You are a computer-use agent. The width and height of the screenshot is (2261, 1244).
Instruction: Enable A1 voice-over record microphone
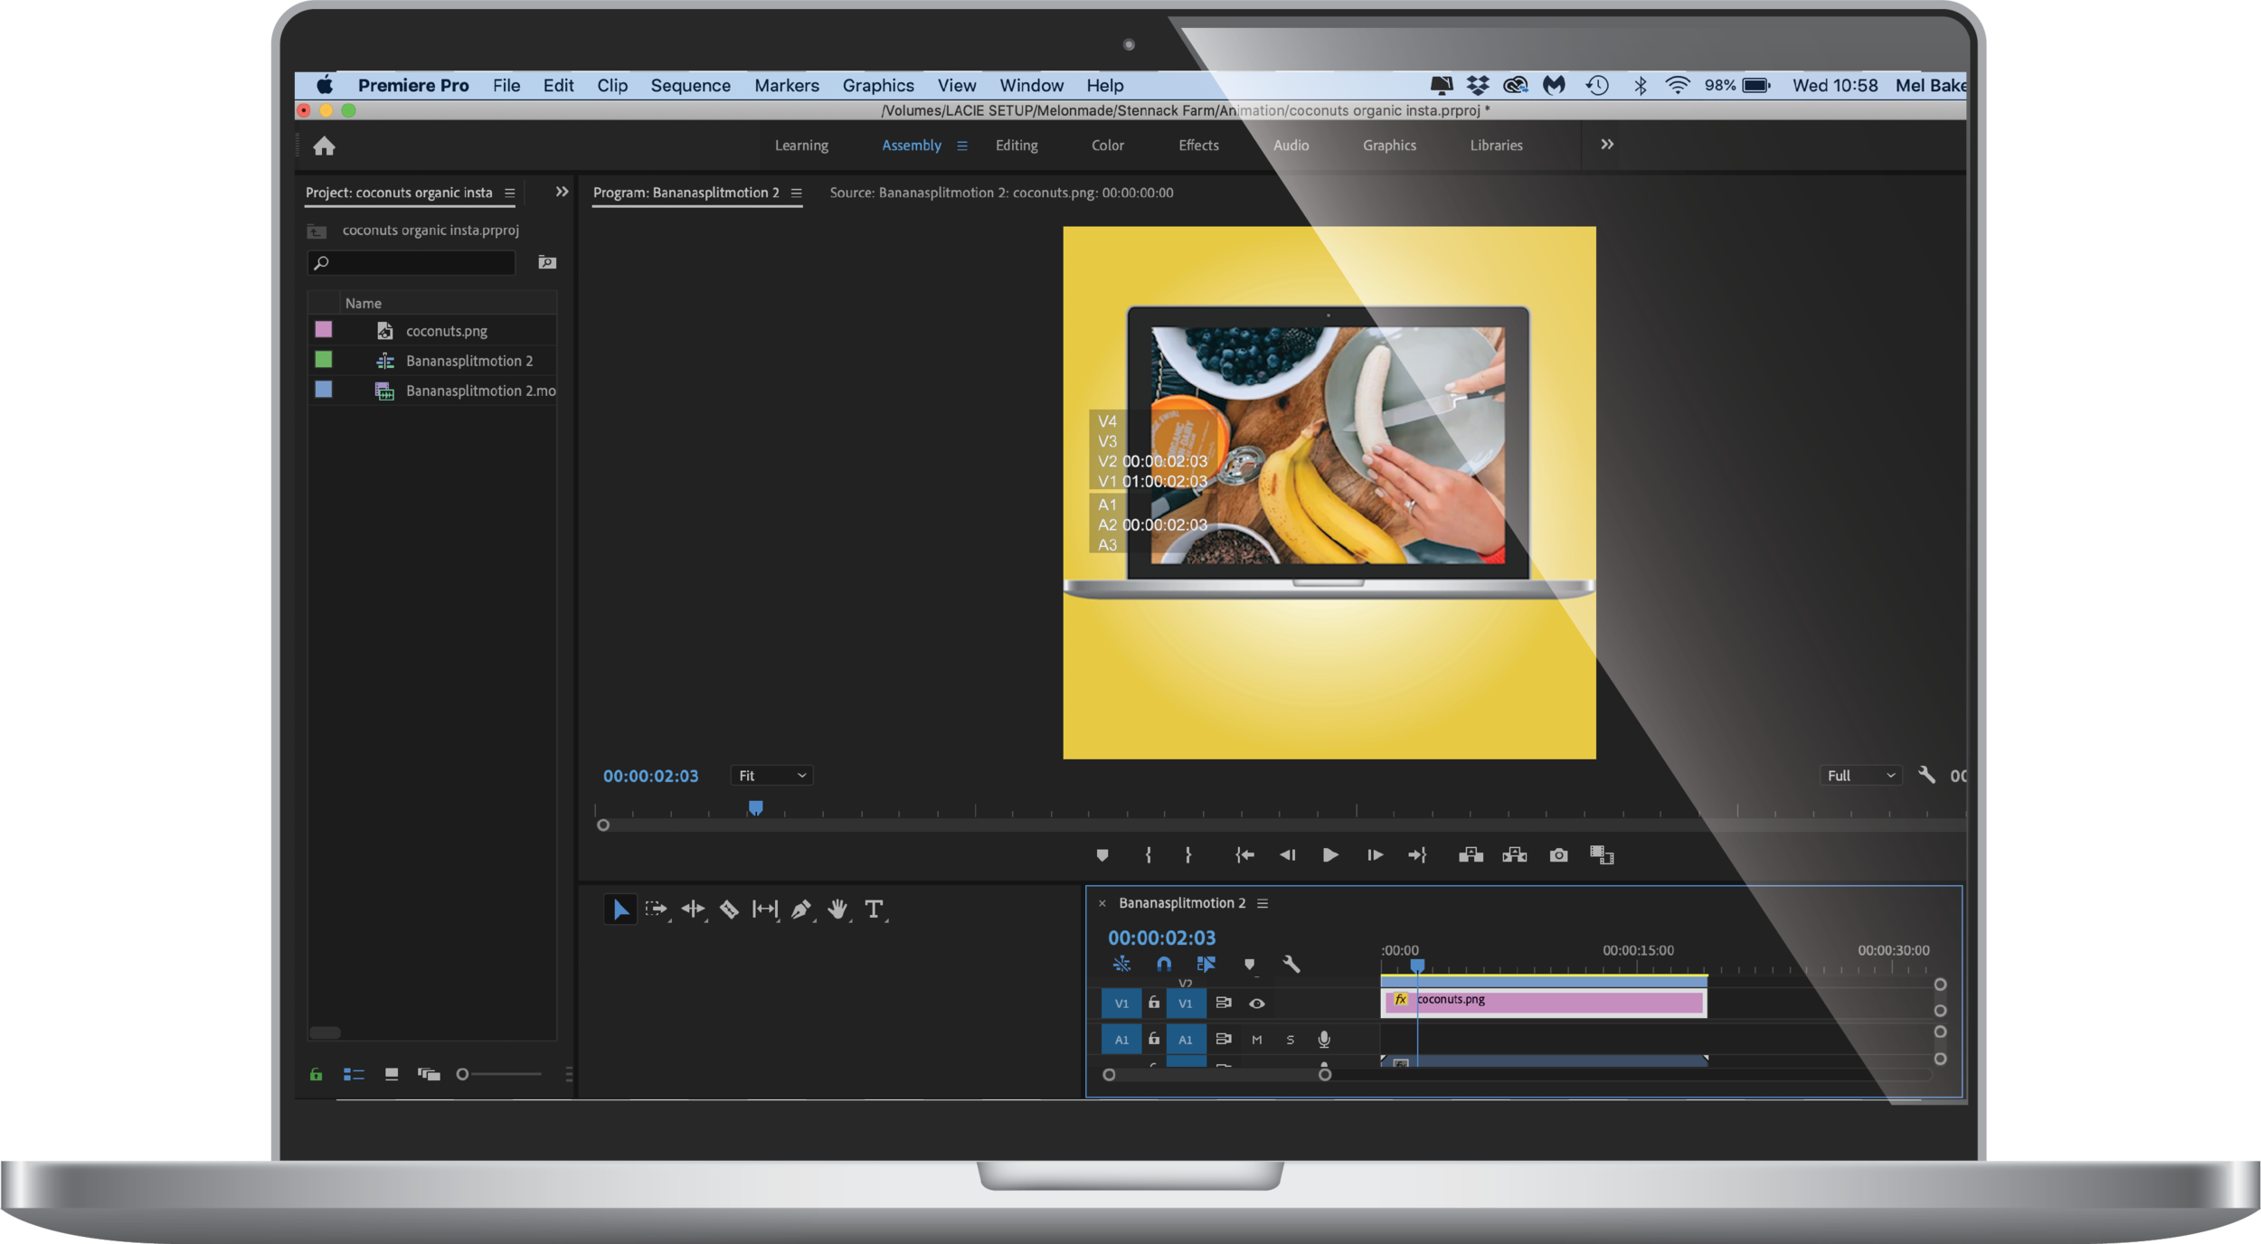pyautogui.click(x=1324, y=1040)
